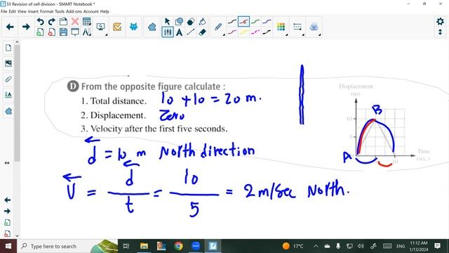
Task: Open Chrome from the taskbar
Action: coord(179,246)
